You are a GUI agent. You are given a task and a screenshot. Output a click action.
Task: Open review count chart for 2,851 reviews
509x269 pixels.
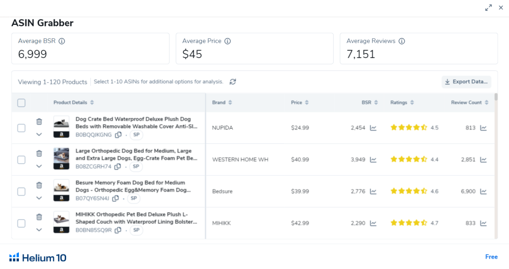coord(483,160)
